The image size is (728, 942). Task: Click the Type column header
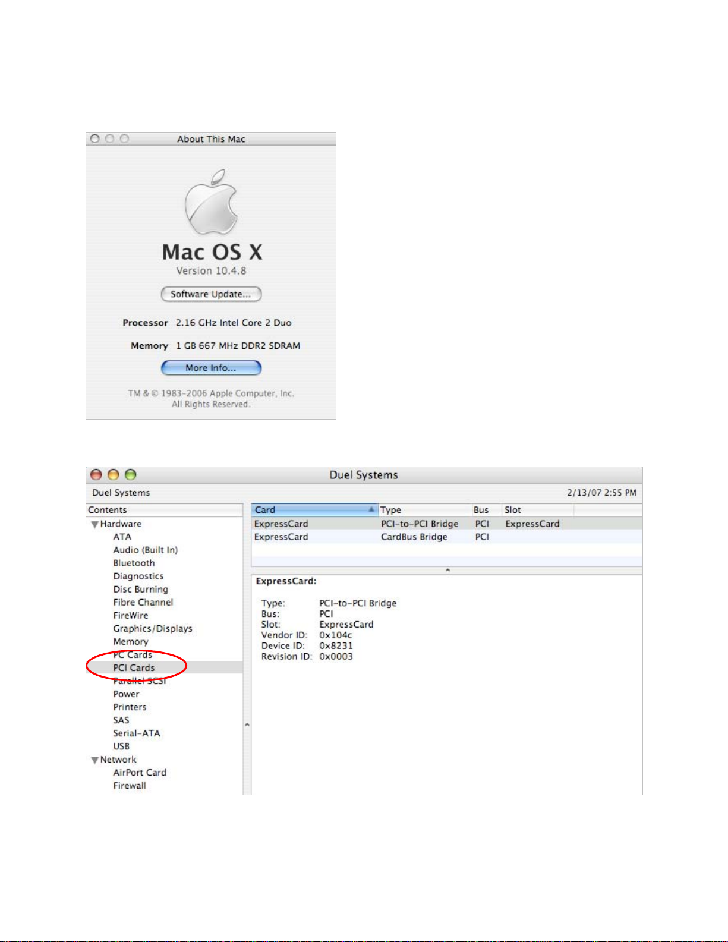click(424, 510)
